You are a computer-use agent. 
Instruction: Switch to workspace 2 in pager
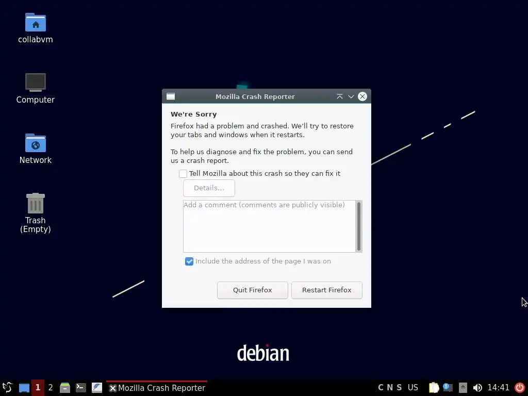51,388
